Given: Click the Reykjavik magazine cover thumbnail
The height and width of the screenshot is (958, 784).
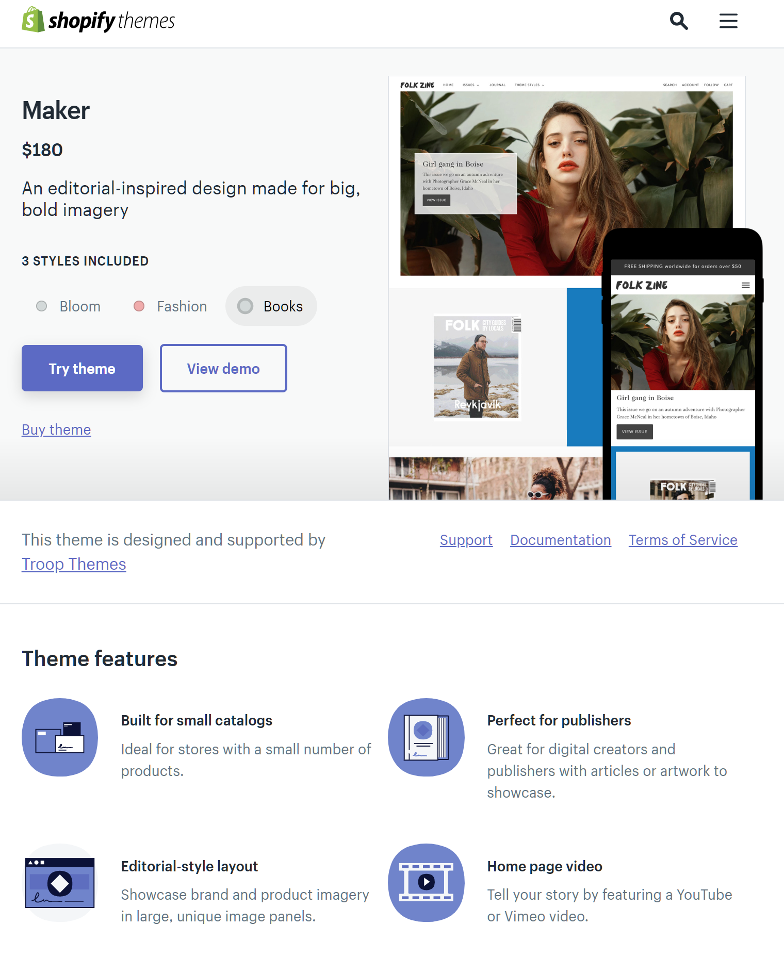Looking at the screenshot, I should (477, 367).
